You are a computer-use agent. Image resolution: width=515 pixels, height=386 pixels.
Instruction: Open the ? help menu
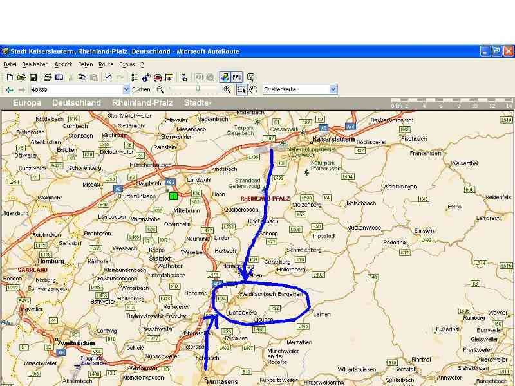pyautogui.click(x=142, y=65)
